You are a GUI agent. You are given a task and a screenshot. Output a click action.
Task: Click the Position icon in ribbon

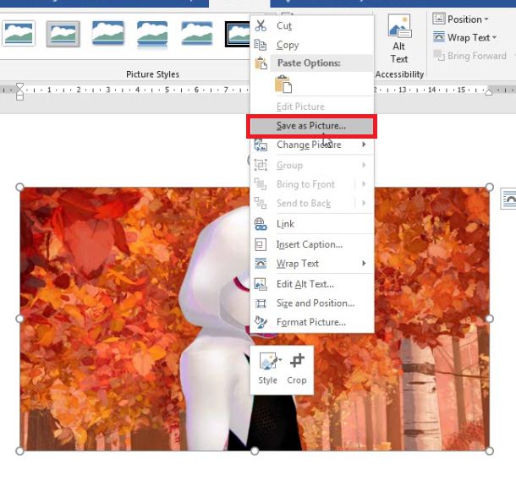point(439,19)
